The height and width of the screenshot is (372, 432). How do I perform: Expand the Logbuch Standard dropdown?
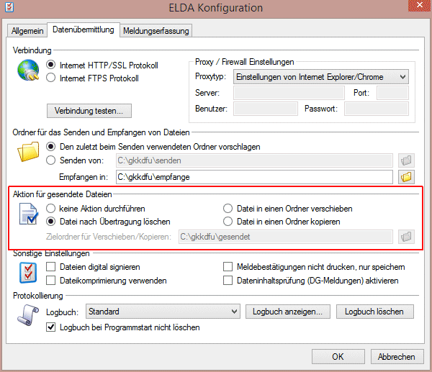[163, 312]
